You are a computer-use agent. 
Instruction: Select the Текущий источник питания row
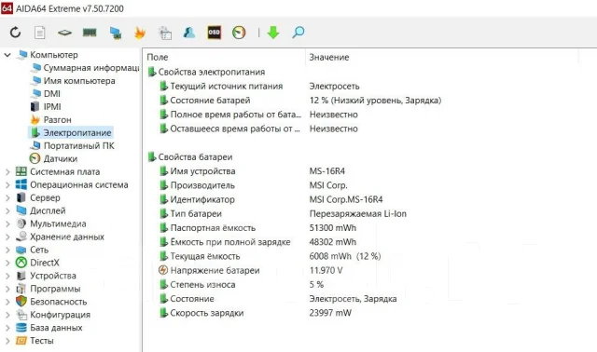pyautogui.click(x=226, y=87)
